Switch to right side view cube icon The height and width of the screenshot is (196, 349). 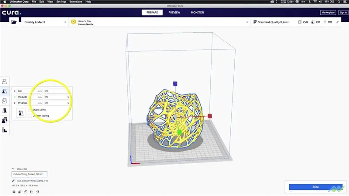tap(38, 192)
